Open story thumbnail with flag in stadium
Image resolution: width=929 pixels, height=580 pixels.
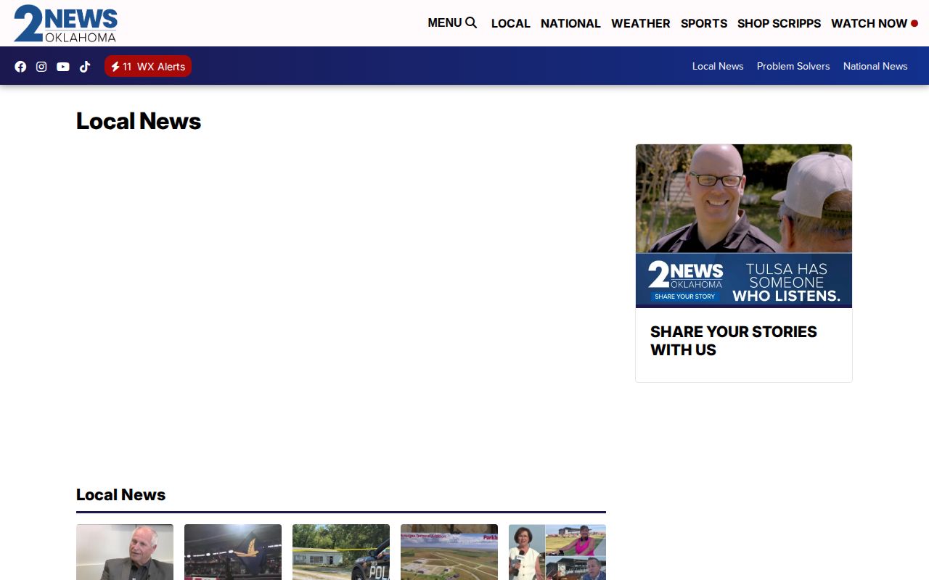(233, 552)
